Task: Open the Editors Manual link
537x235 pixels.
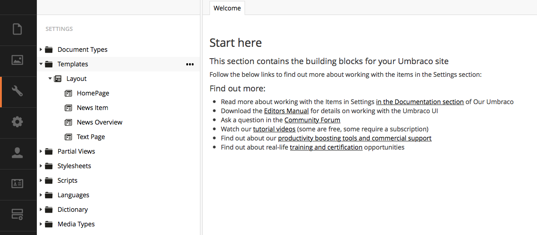Action: pyautogui.click(x=286, y=110)
